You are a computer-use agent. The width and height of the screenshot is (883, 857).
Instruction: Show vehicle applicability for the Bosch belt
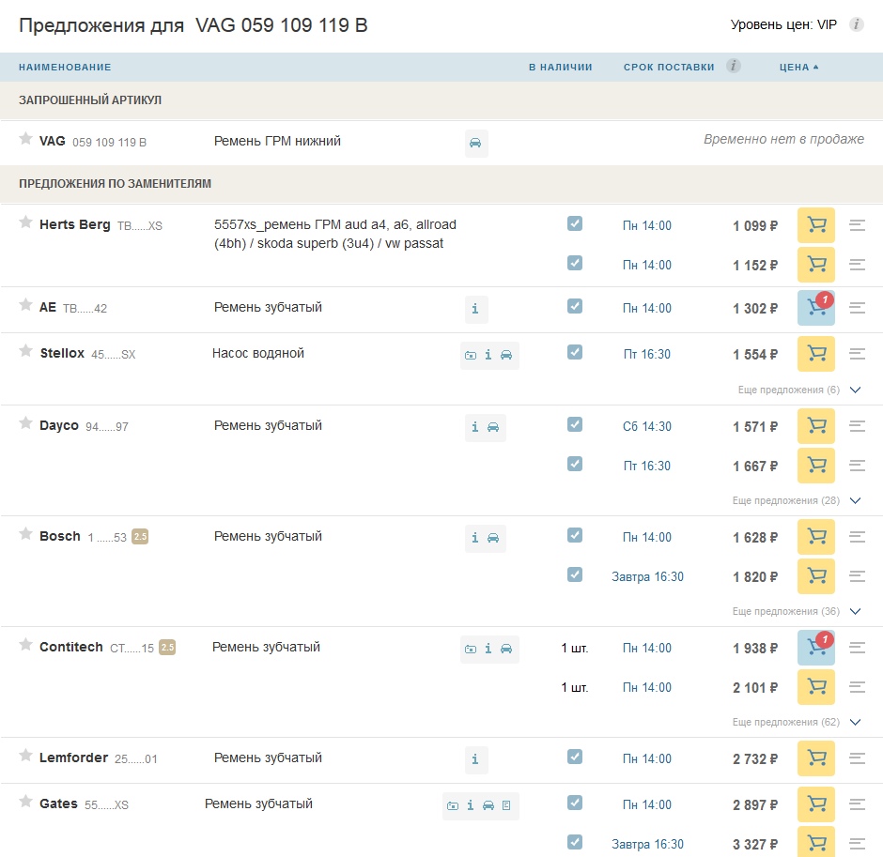pos(493,538)
